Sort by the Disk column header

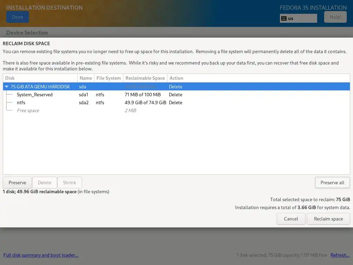click(40, 78)
